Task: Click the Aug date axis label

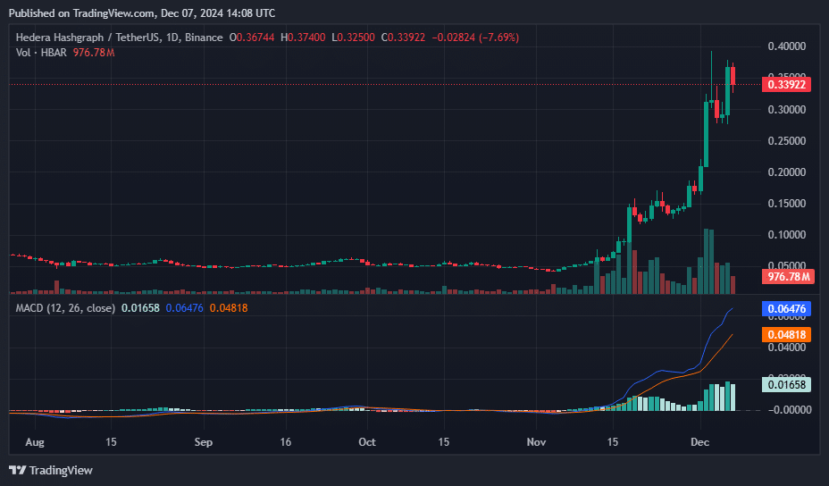Action: (x=35, y=442)
